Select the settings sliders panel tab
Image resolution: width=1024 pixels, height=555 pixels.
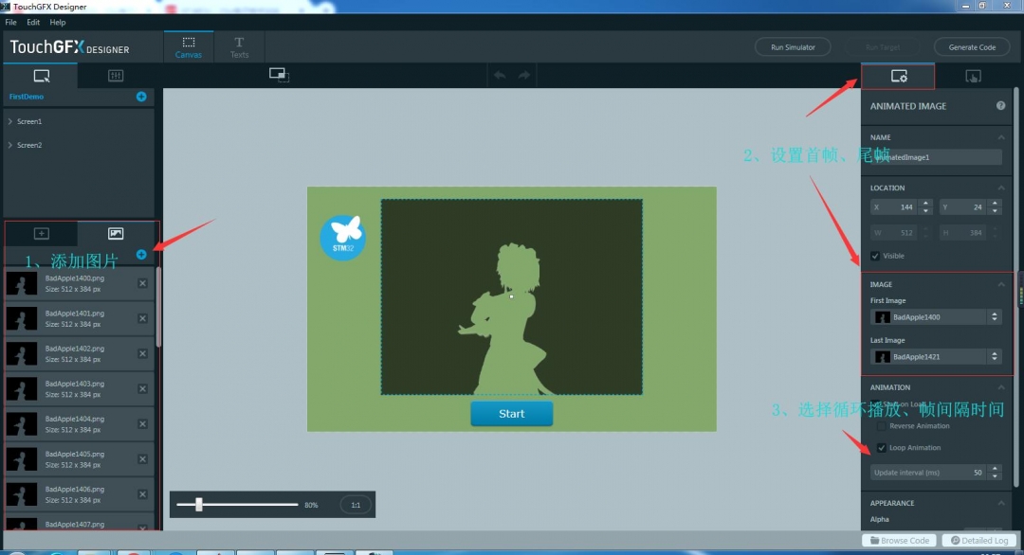116,76
